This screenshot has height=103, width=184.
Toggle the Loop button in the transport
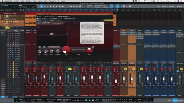coord(97,100)
